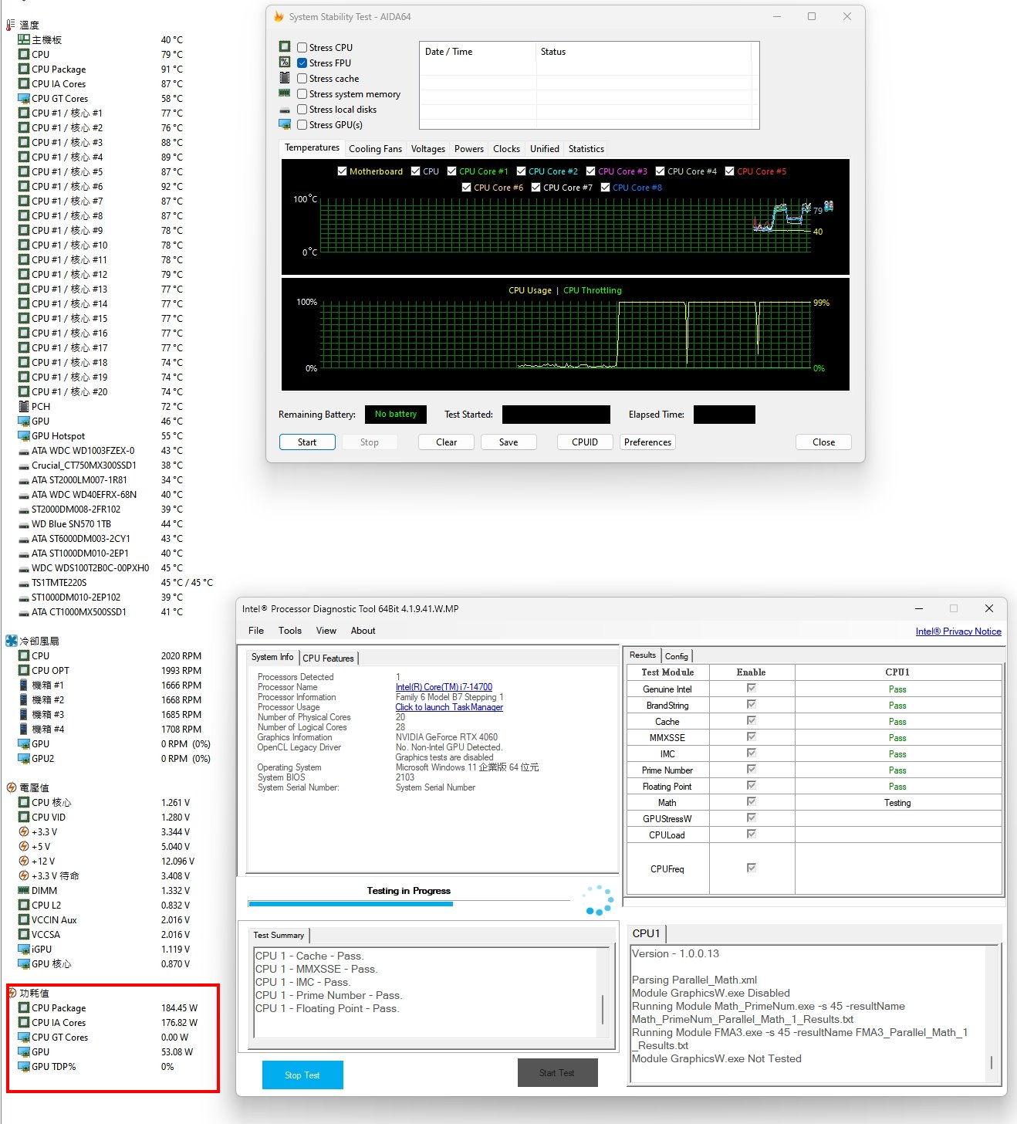Screen dimensions: 1017x1124
Task: Click the Start button in AIDA64
Action: click(306, 442)
